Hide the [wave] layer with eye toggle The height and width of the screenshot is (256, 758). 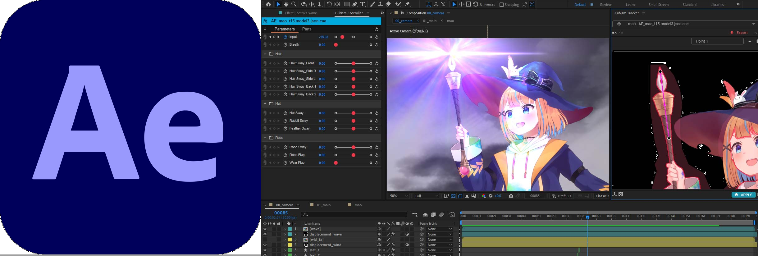click(x=265, y=229)
